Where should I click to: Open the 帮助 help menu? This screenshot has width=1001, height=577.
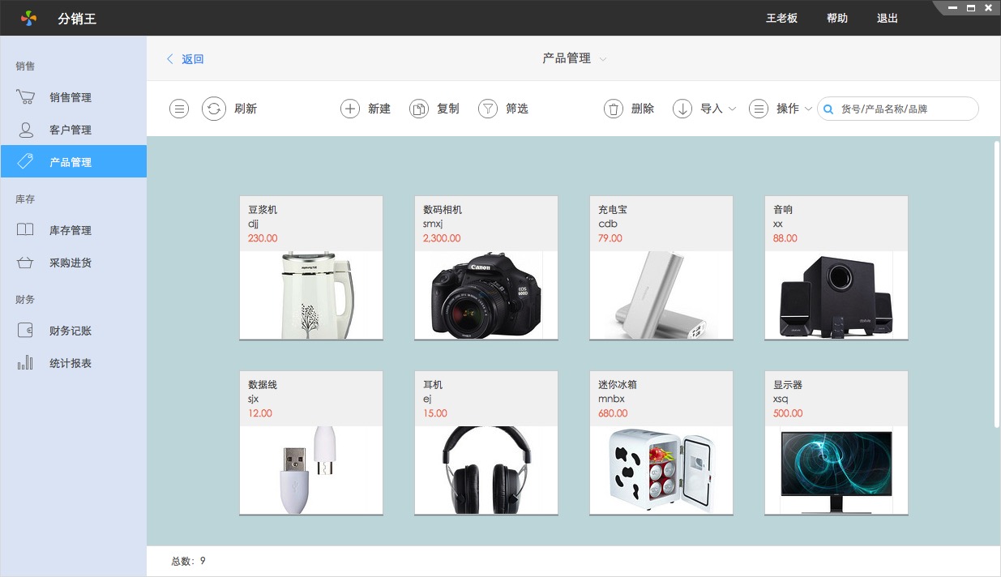click(837, 18)
